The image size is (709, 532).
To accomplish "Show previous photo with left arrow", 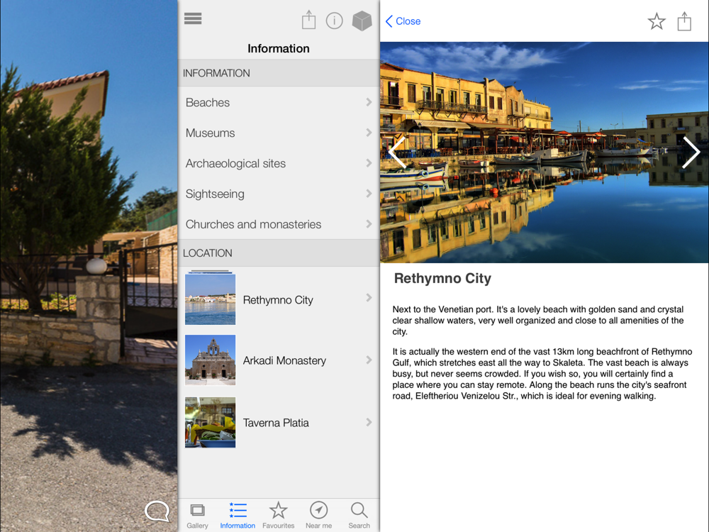I will click(396, 153).
